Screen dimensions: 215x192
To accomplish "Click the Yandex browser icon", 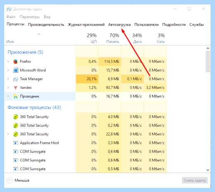I will click(x=16, y=88).
